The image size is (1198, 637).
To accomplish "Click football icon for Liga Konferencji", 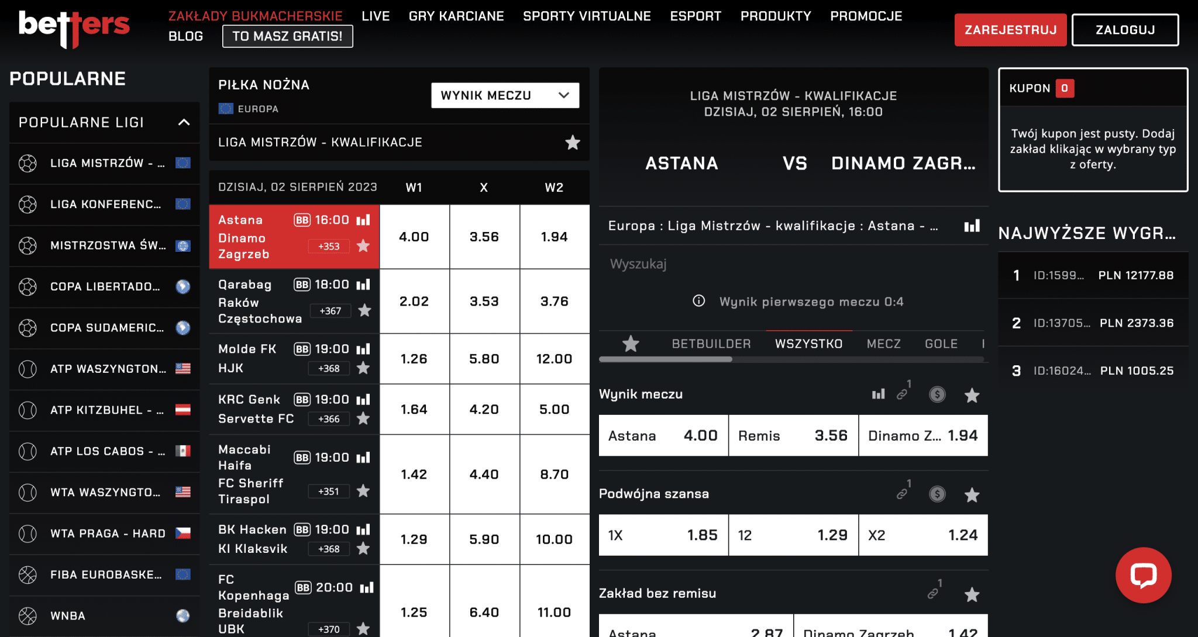I will [x=27, y=204].
